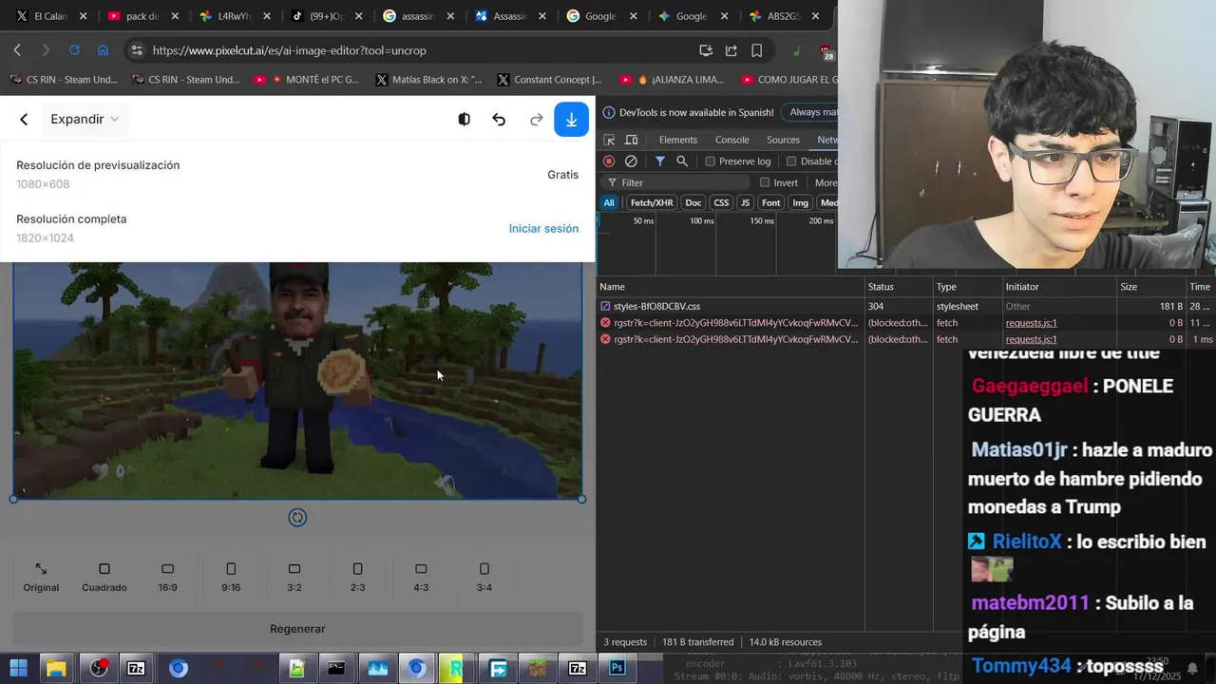The height and width of the screenshot is (684, 1216).
Task: Open the terminal window from the taskbar
Action: [335, 668]
